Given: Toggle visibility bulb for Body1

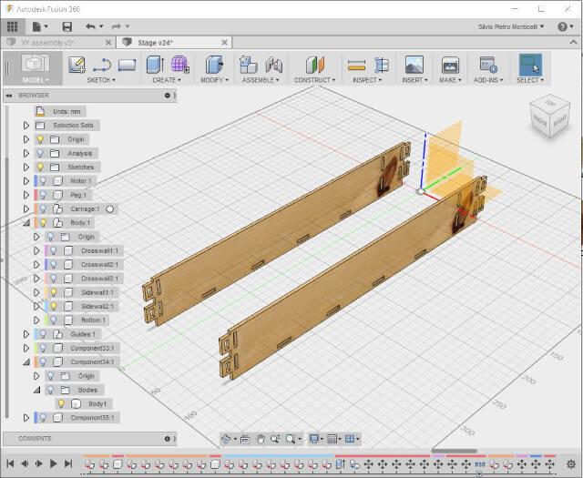Looking at the screenshot, I should click(x=61, y=404).
